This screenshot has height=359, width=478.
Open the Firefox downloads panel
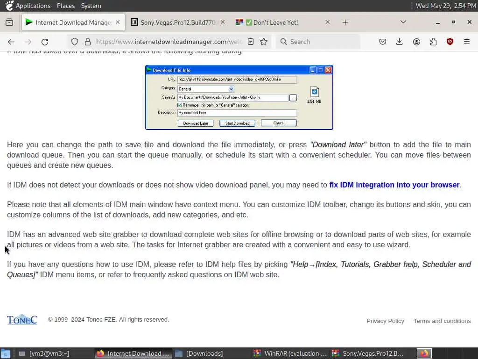[x=400, y=42]
